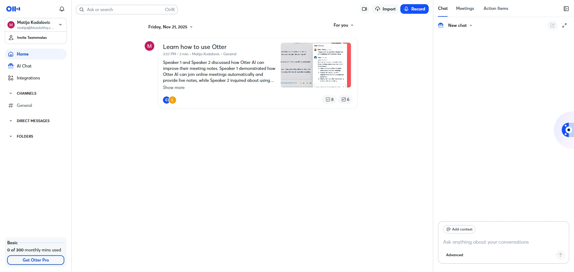Open the For you filter dropdown

pyautogui.click(x=344, y=25)
